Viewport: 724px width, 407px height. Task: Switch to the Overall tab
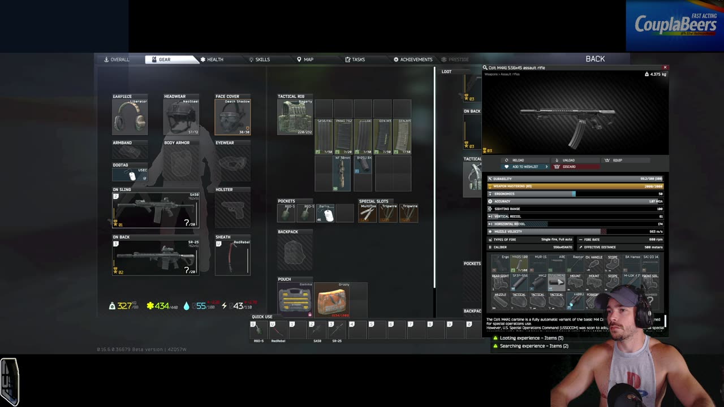click(117, 59)
